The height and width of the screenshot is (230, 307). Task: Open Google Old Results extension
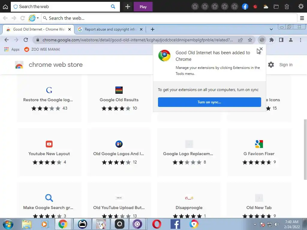pos(119,99)
